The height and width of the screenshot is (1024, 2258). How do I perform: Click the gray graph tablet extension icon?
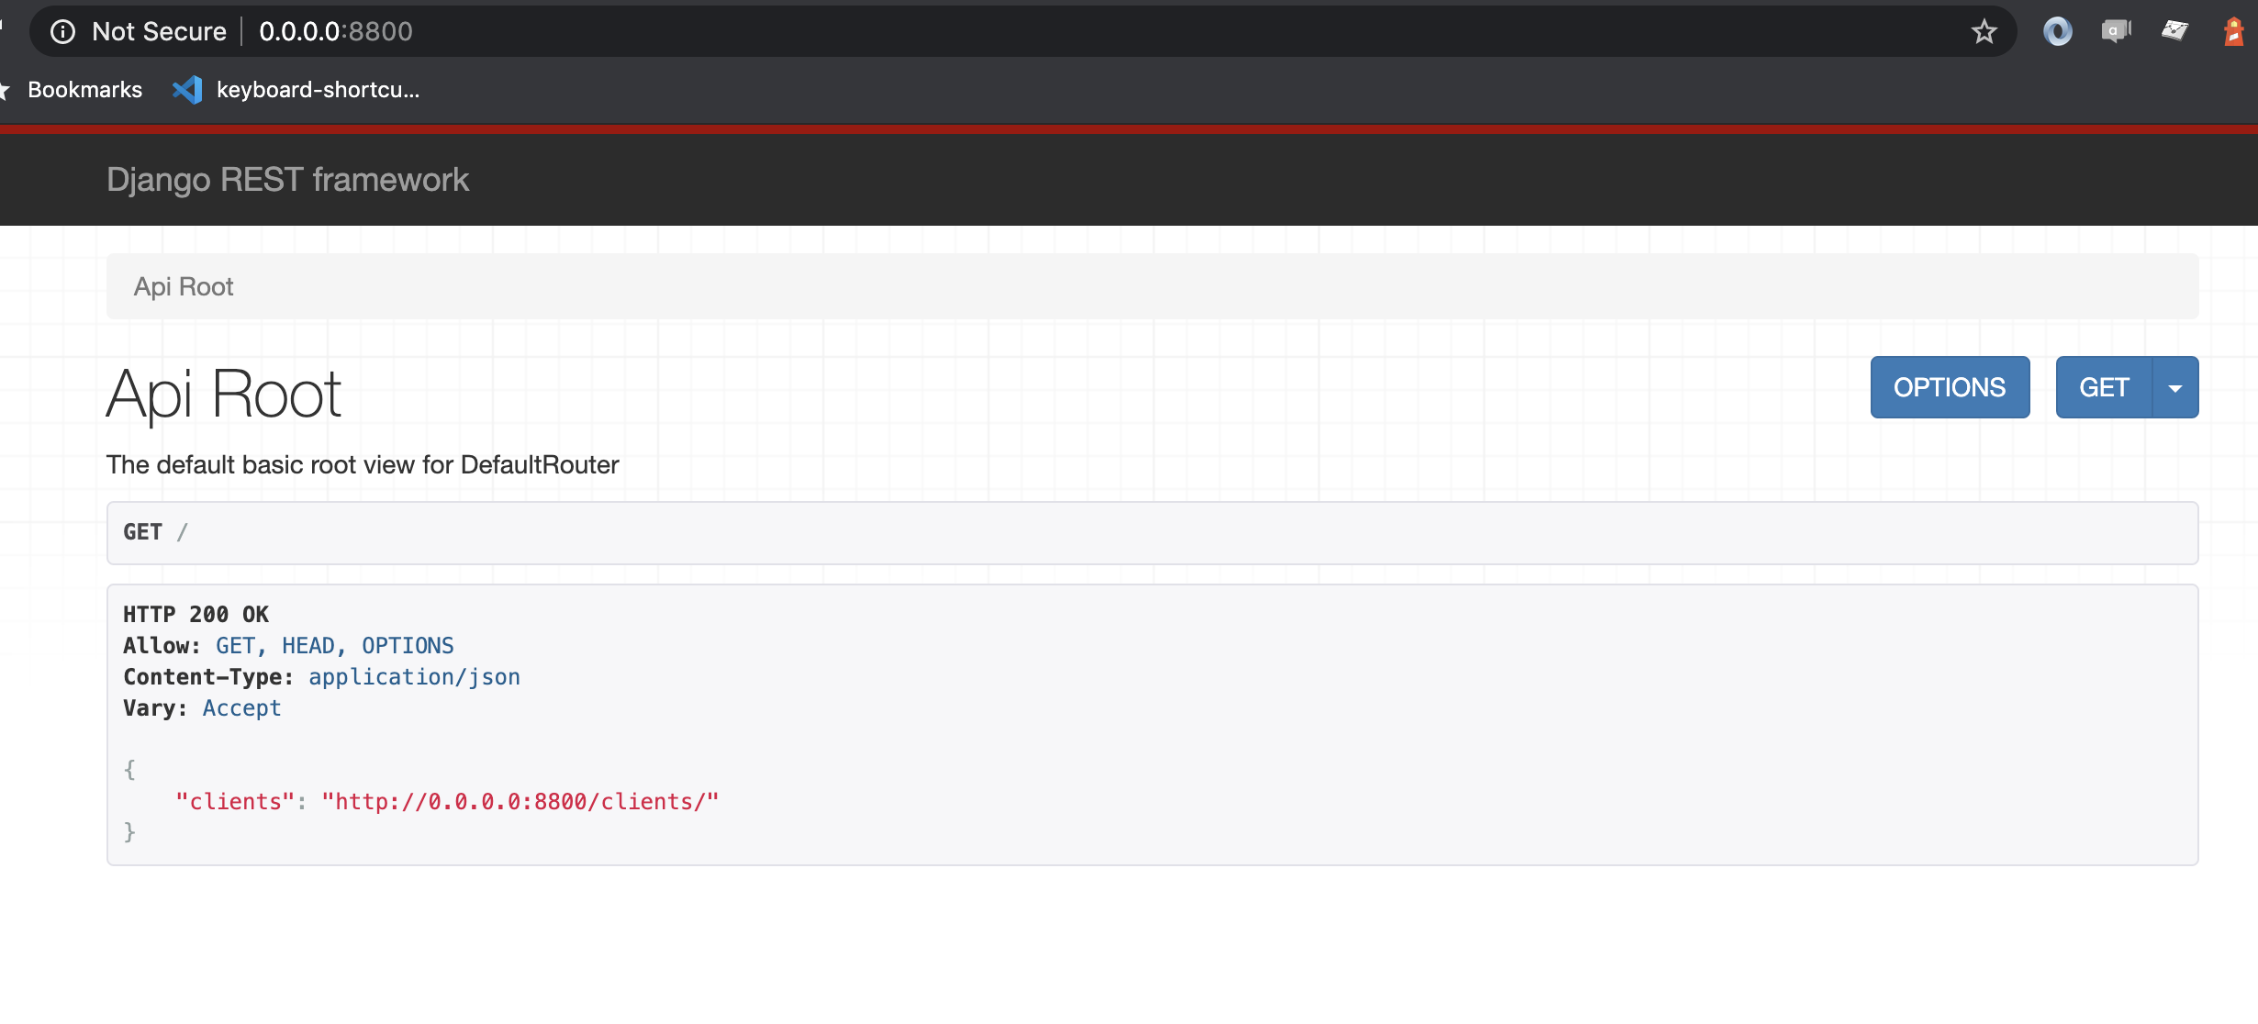coord(2174,32)
